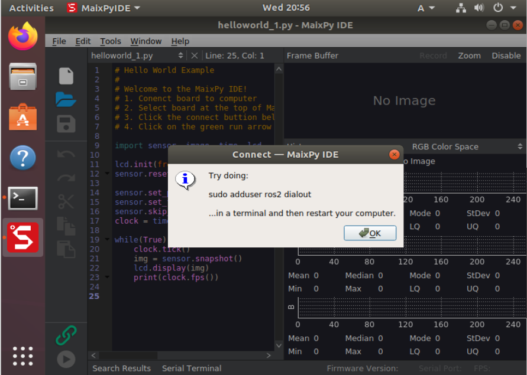Open the MaixPyIDE app menu in top bar

pyautogui.click(x=104, y=8)
